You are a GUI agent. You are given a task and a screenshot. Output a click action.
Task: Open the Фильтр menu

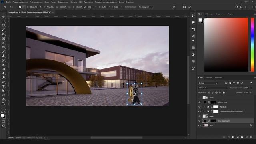coord(74,2)
